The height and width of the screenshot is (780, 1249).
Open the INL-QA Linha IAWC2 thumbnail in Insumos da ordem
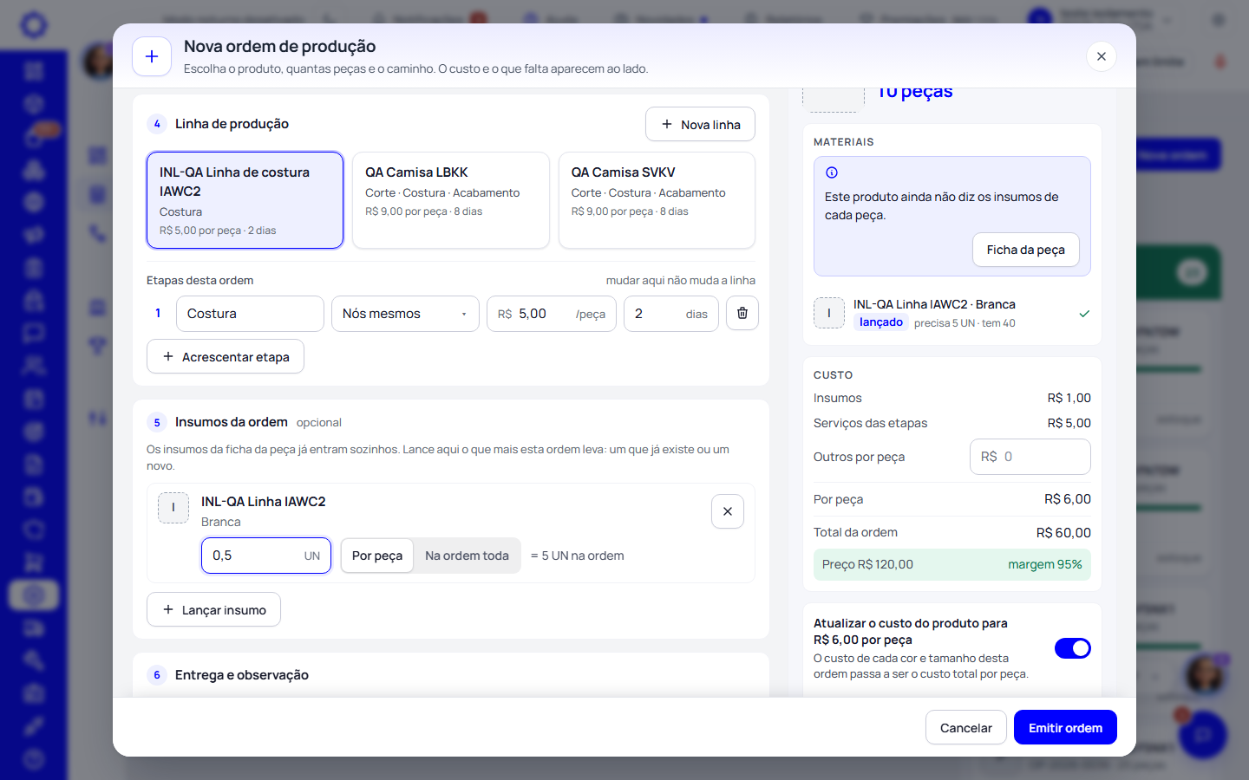point(173,508)
